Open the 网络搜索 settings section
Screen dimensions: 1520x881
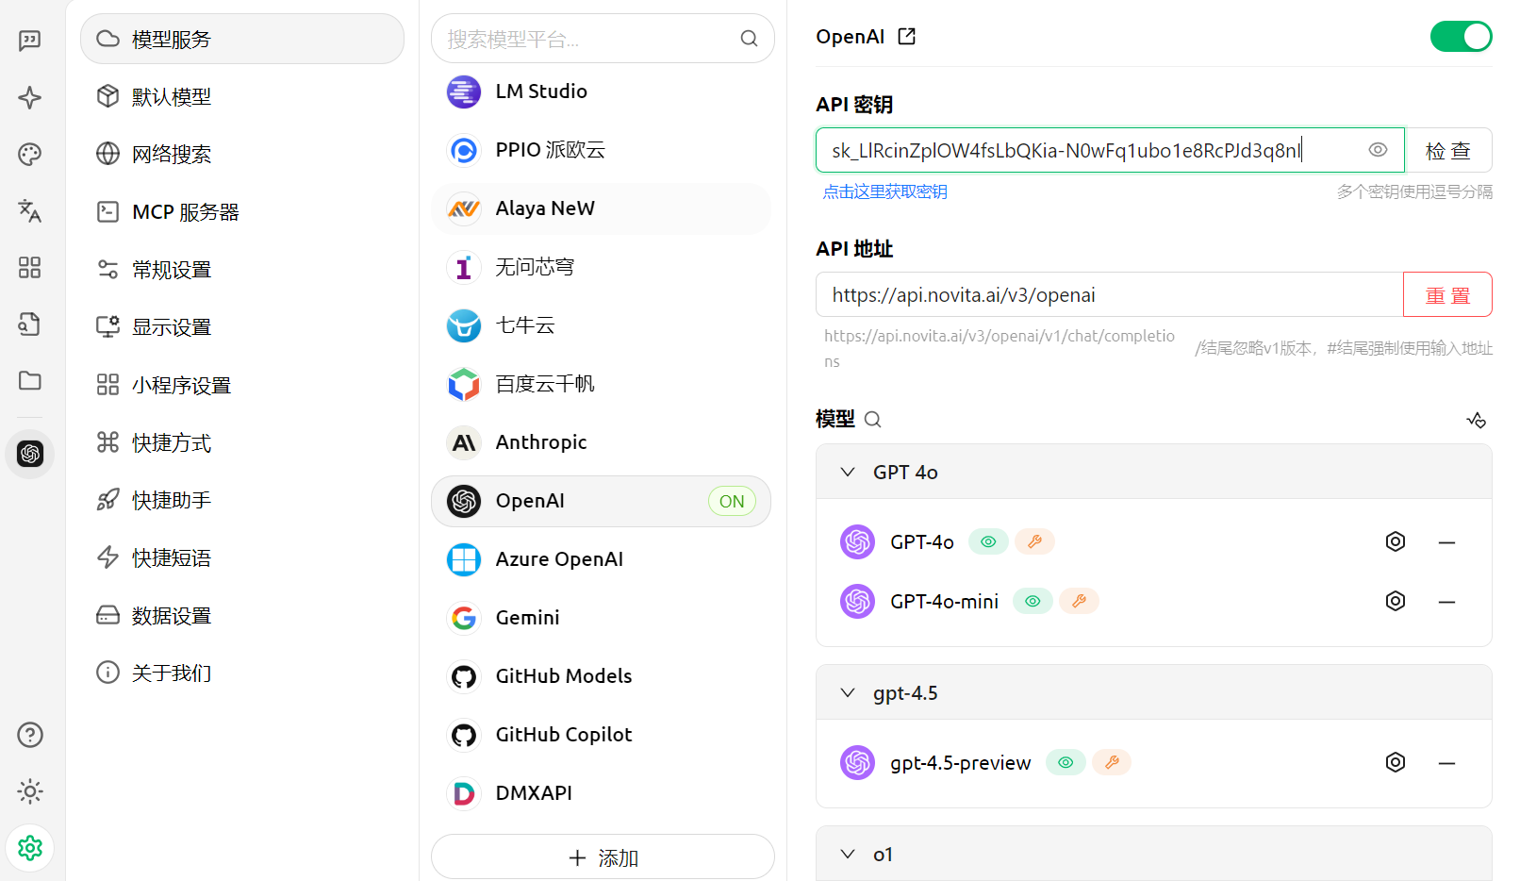point(242,154)
